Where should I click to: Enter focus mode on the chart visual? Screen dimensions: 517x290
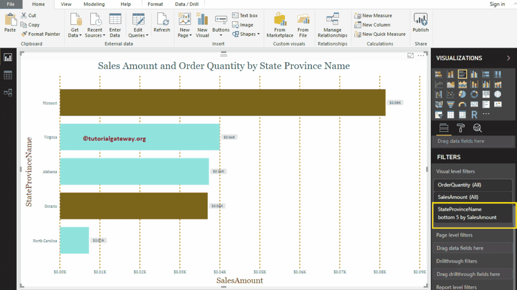411,56
